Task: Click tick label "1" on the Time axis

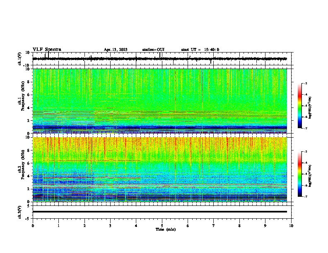Action: click(x=58, y=226)
